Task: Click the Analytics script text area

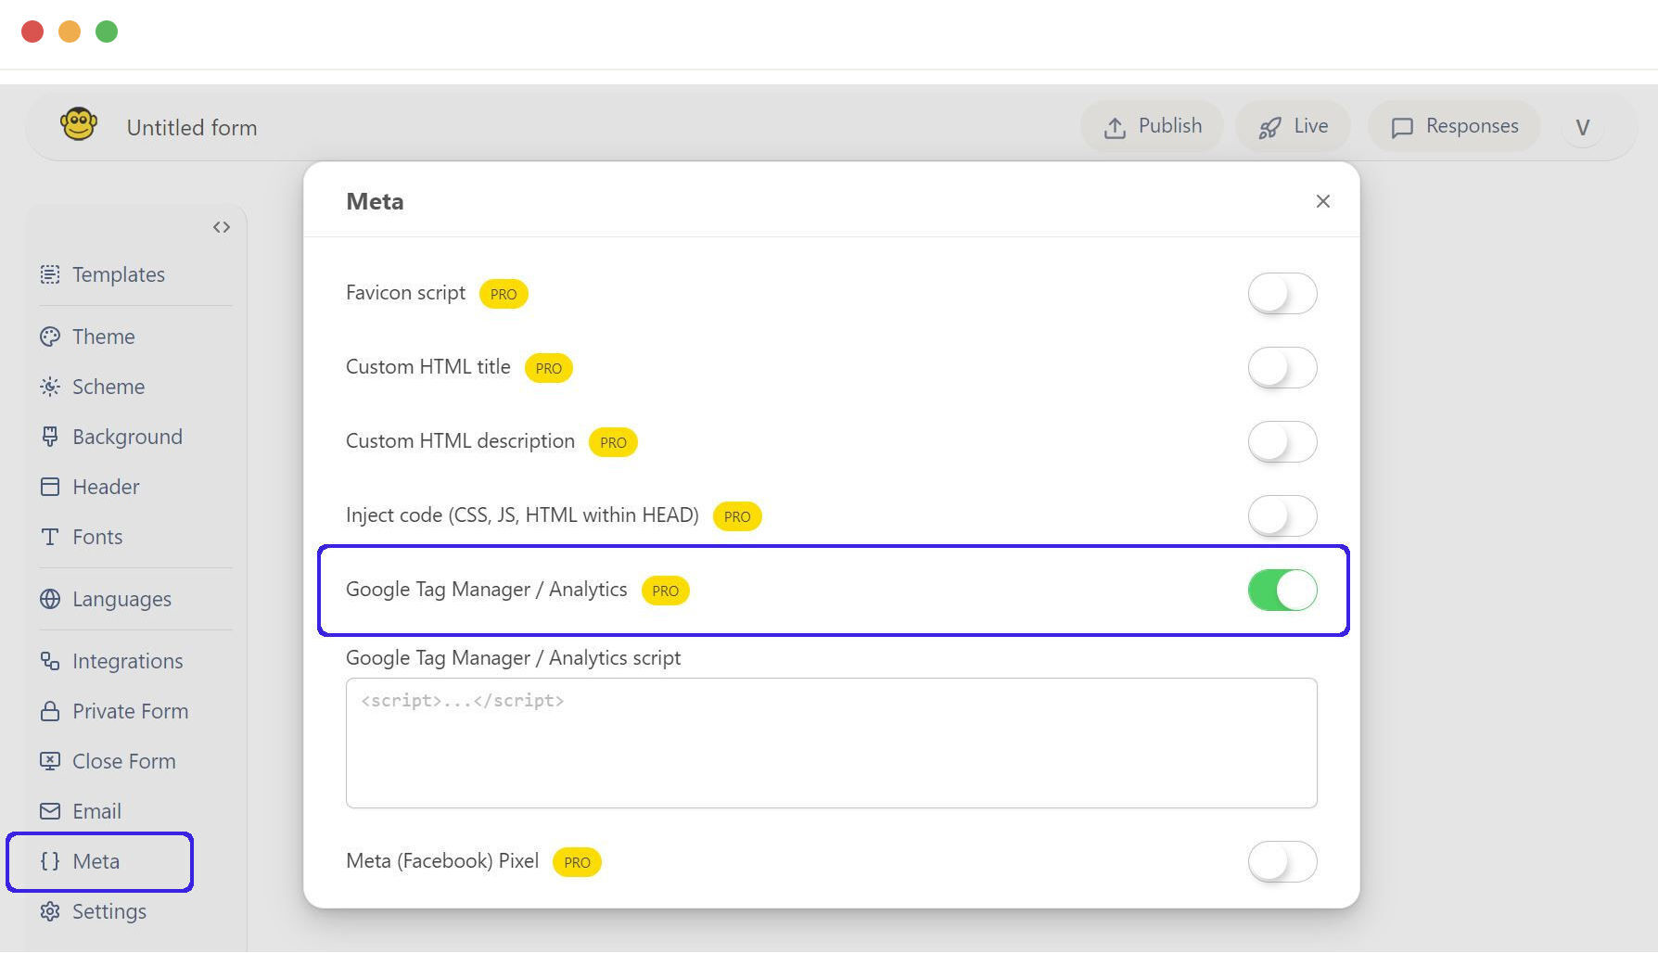Action: pos(832,743)
